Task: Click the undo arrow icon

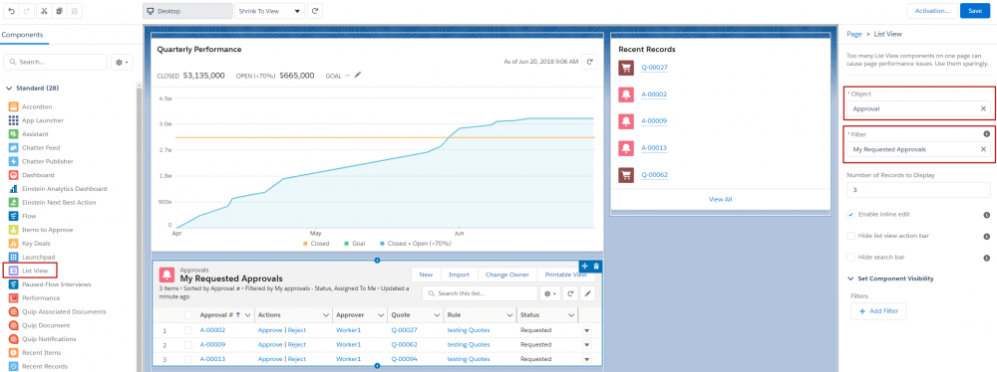Action: pos(12,11)
